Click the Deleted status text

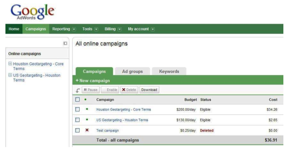click(x=207, y=130)
